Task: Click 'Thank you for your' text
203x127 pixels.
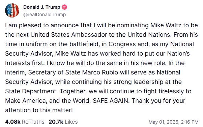Action: [158, 101]
